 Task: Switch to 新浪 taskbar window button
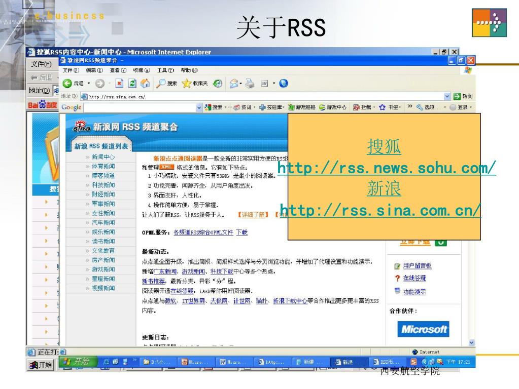pyautogui.click(x=348, y=362)
